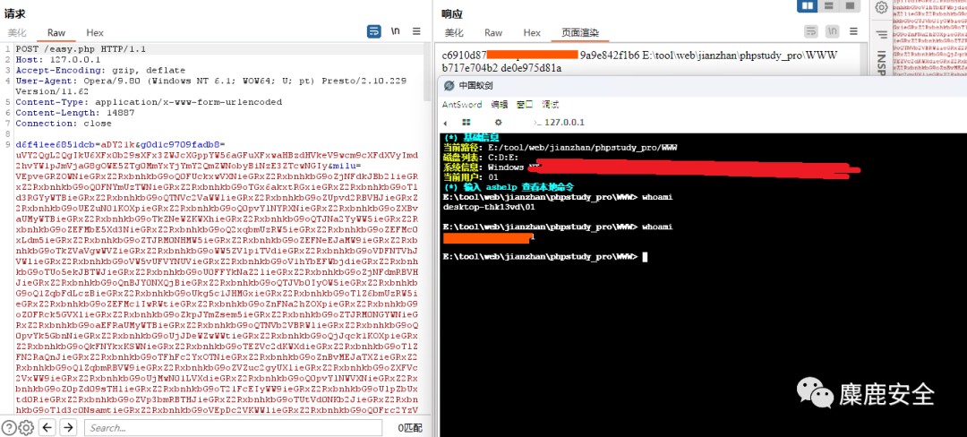Screen dimensions: 967x437
Task: Open the search help question-mark icon
Action: pos(9,427)
